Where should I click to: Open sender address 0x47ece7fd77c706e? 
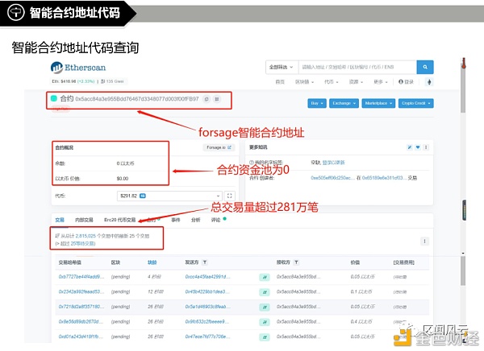click(x=207, y=337)
